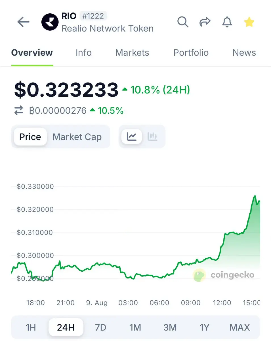Tap the #1222 rank badge
Viewport: 271px width, 341px height.
coord(93,16)
